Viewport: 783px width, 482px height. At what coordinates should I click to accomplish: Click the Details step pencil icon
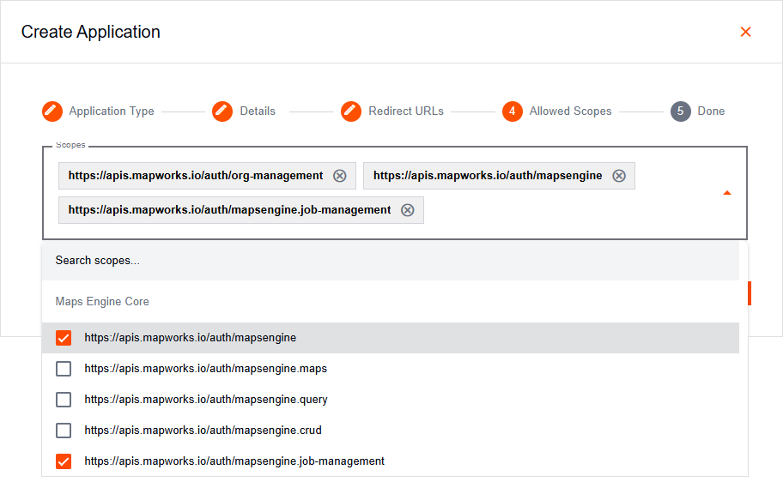pos(222,111)
